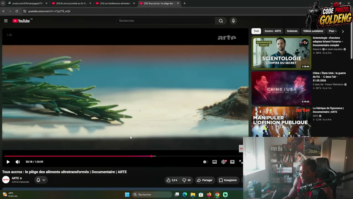View site information icon in address bar

pyautogui.click(x=25, y=11)
